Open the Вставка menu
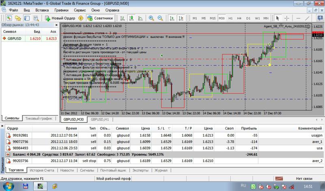The image size is (325, 191). (42, 10)
